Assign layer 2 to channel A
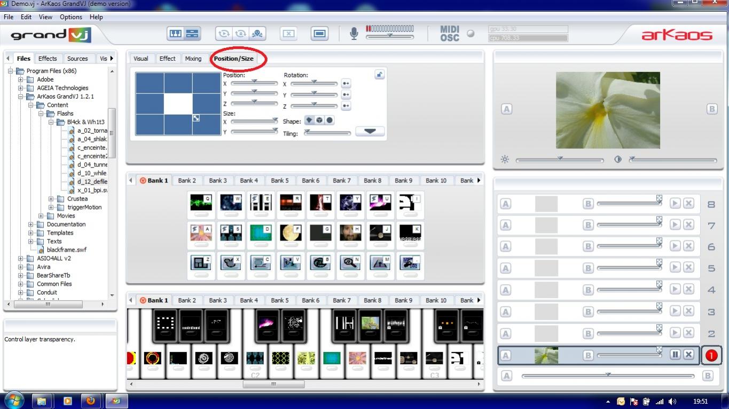This screenshot has height=409, width=729. tap(505, 334)
